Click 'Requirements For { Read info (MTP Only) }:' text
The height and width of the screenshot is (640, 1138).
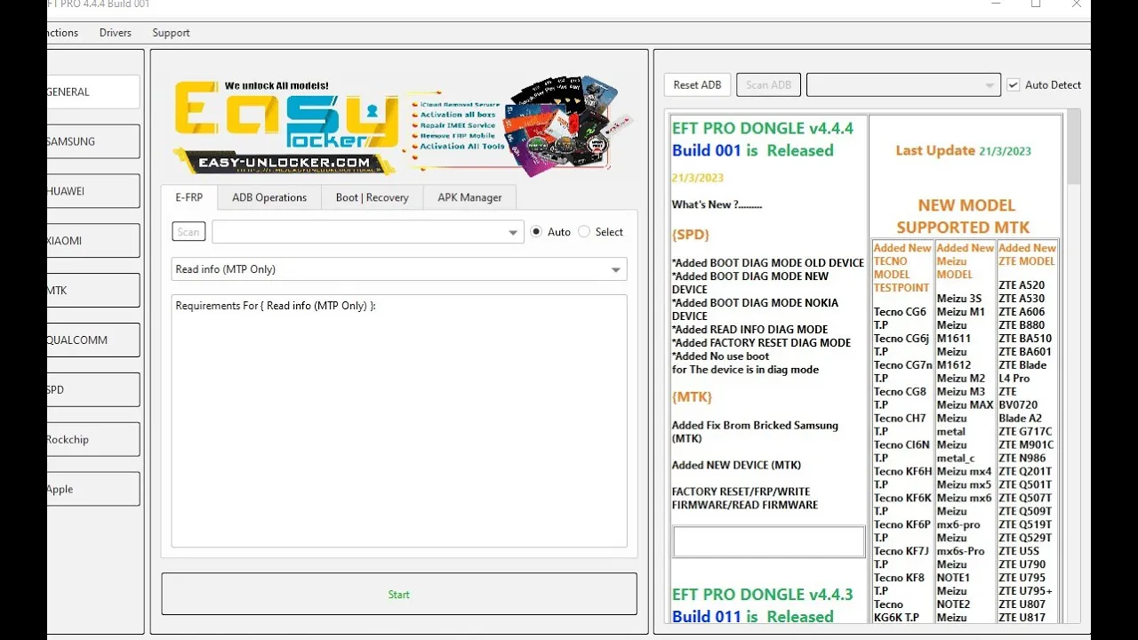(276, 306)
